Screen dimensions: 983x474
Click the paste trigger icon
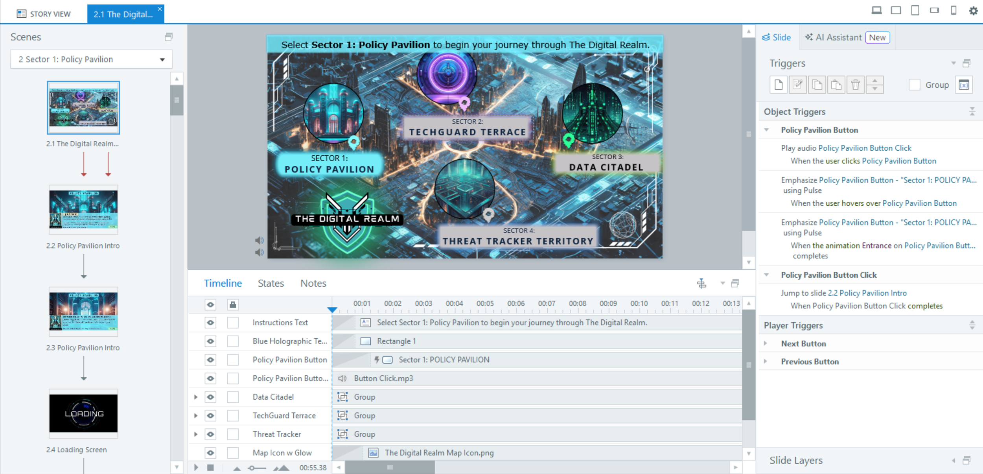click(x=836, y=85)
